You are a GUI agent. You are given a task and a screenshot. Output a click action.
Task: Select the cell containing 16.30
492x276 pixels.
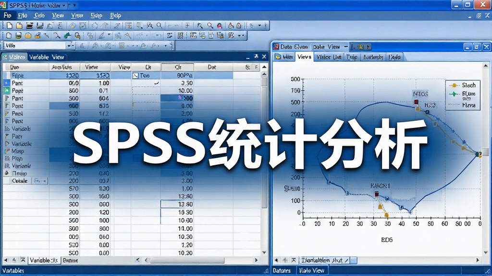(177, 212)
